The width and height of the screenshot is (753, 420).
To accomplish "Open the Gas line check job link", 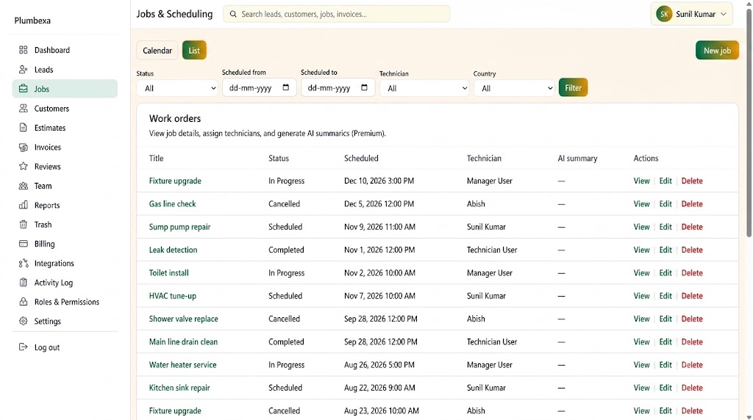I will [172, 204].
